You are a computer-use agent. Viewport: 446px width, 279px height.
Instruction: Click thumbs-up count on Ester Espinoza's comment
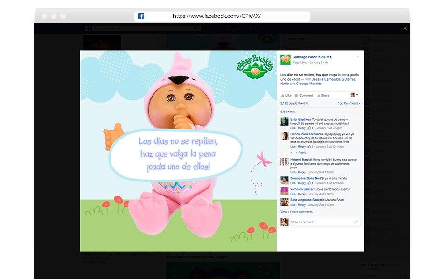(310, 128)
